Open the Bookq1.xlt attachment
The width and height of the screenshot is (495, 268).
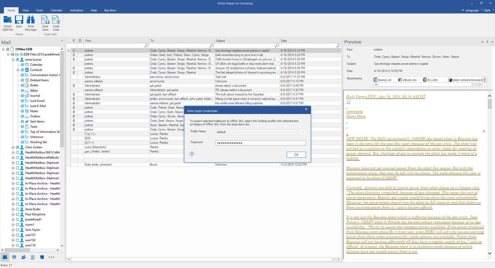382,80
